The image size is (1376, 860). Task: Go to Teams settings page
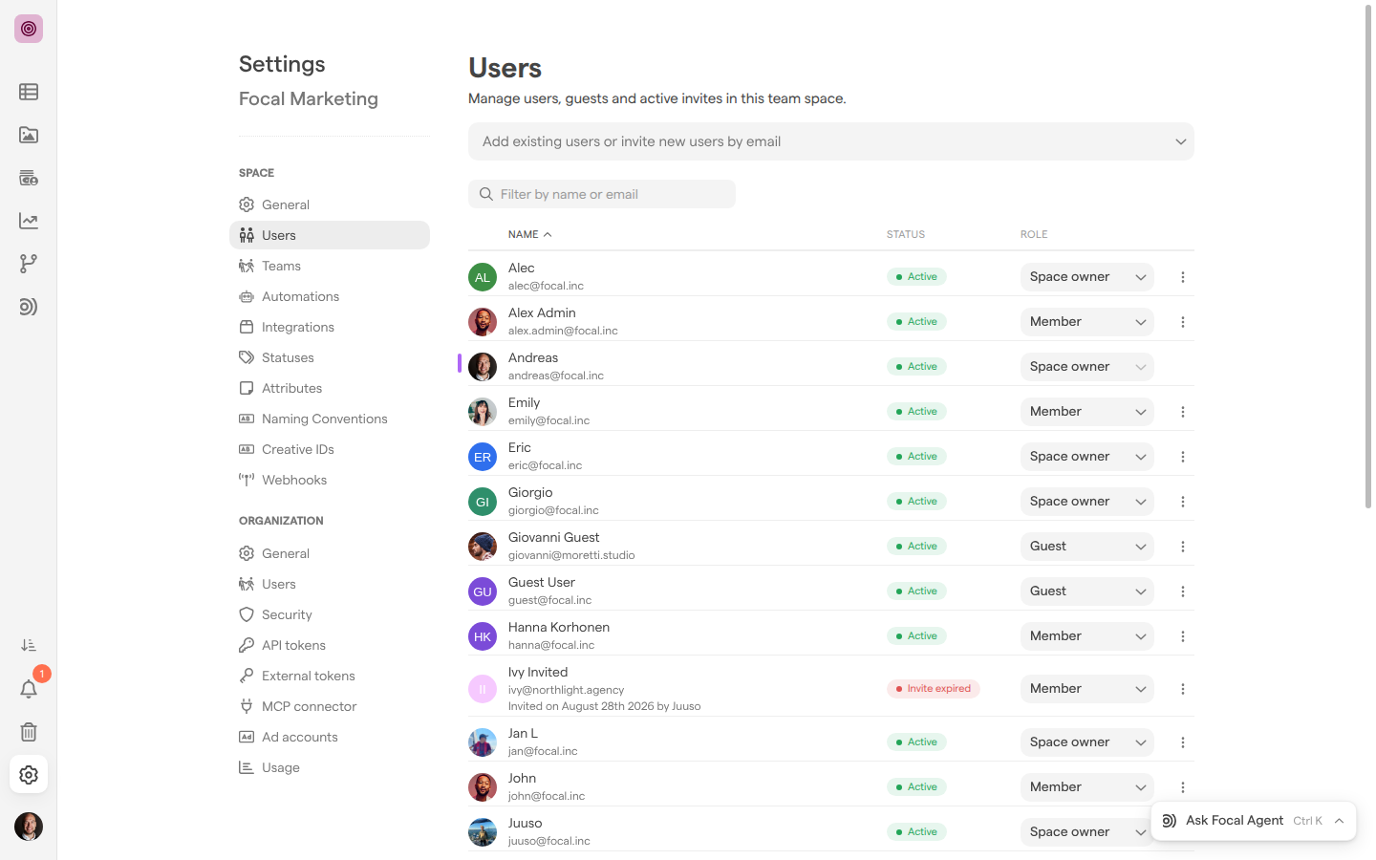330,266
